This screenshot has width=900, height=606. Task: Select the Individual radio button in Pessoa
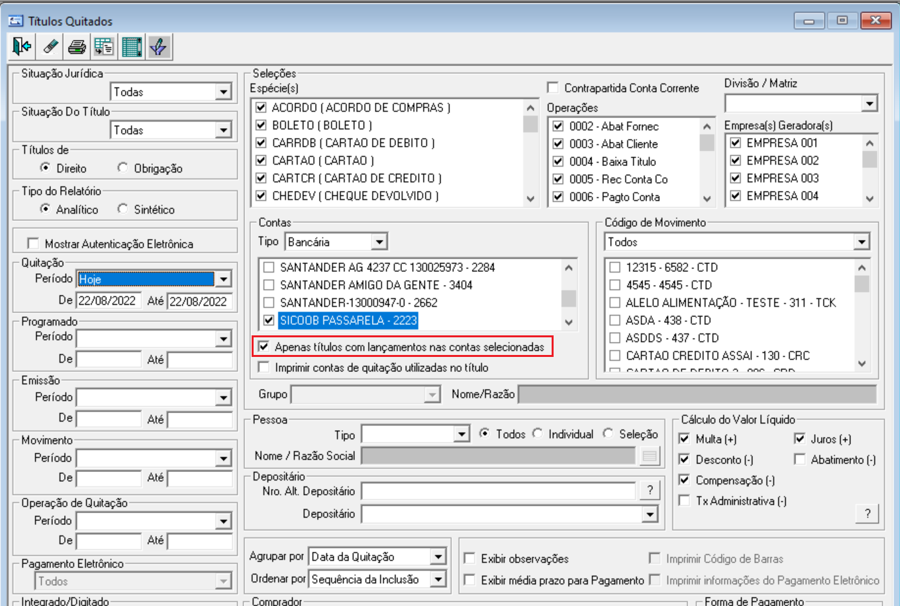point(537,433)
